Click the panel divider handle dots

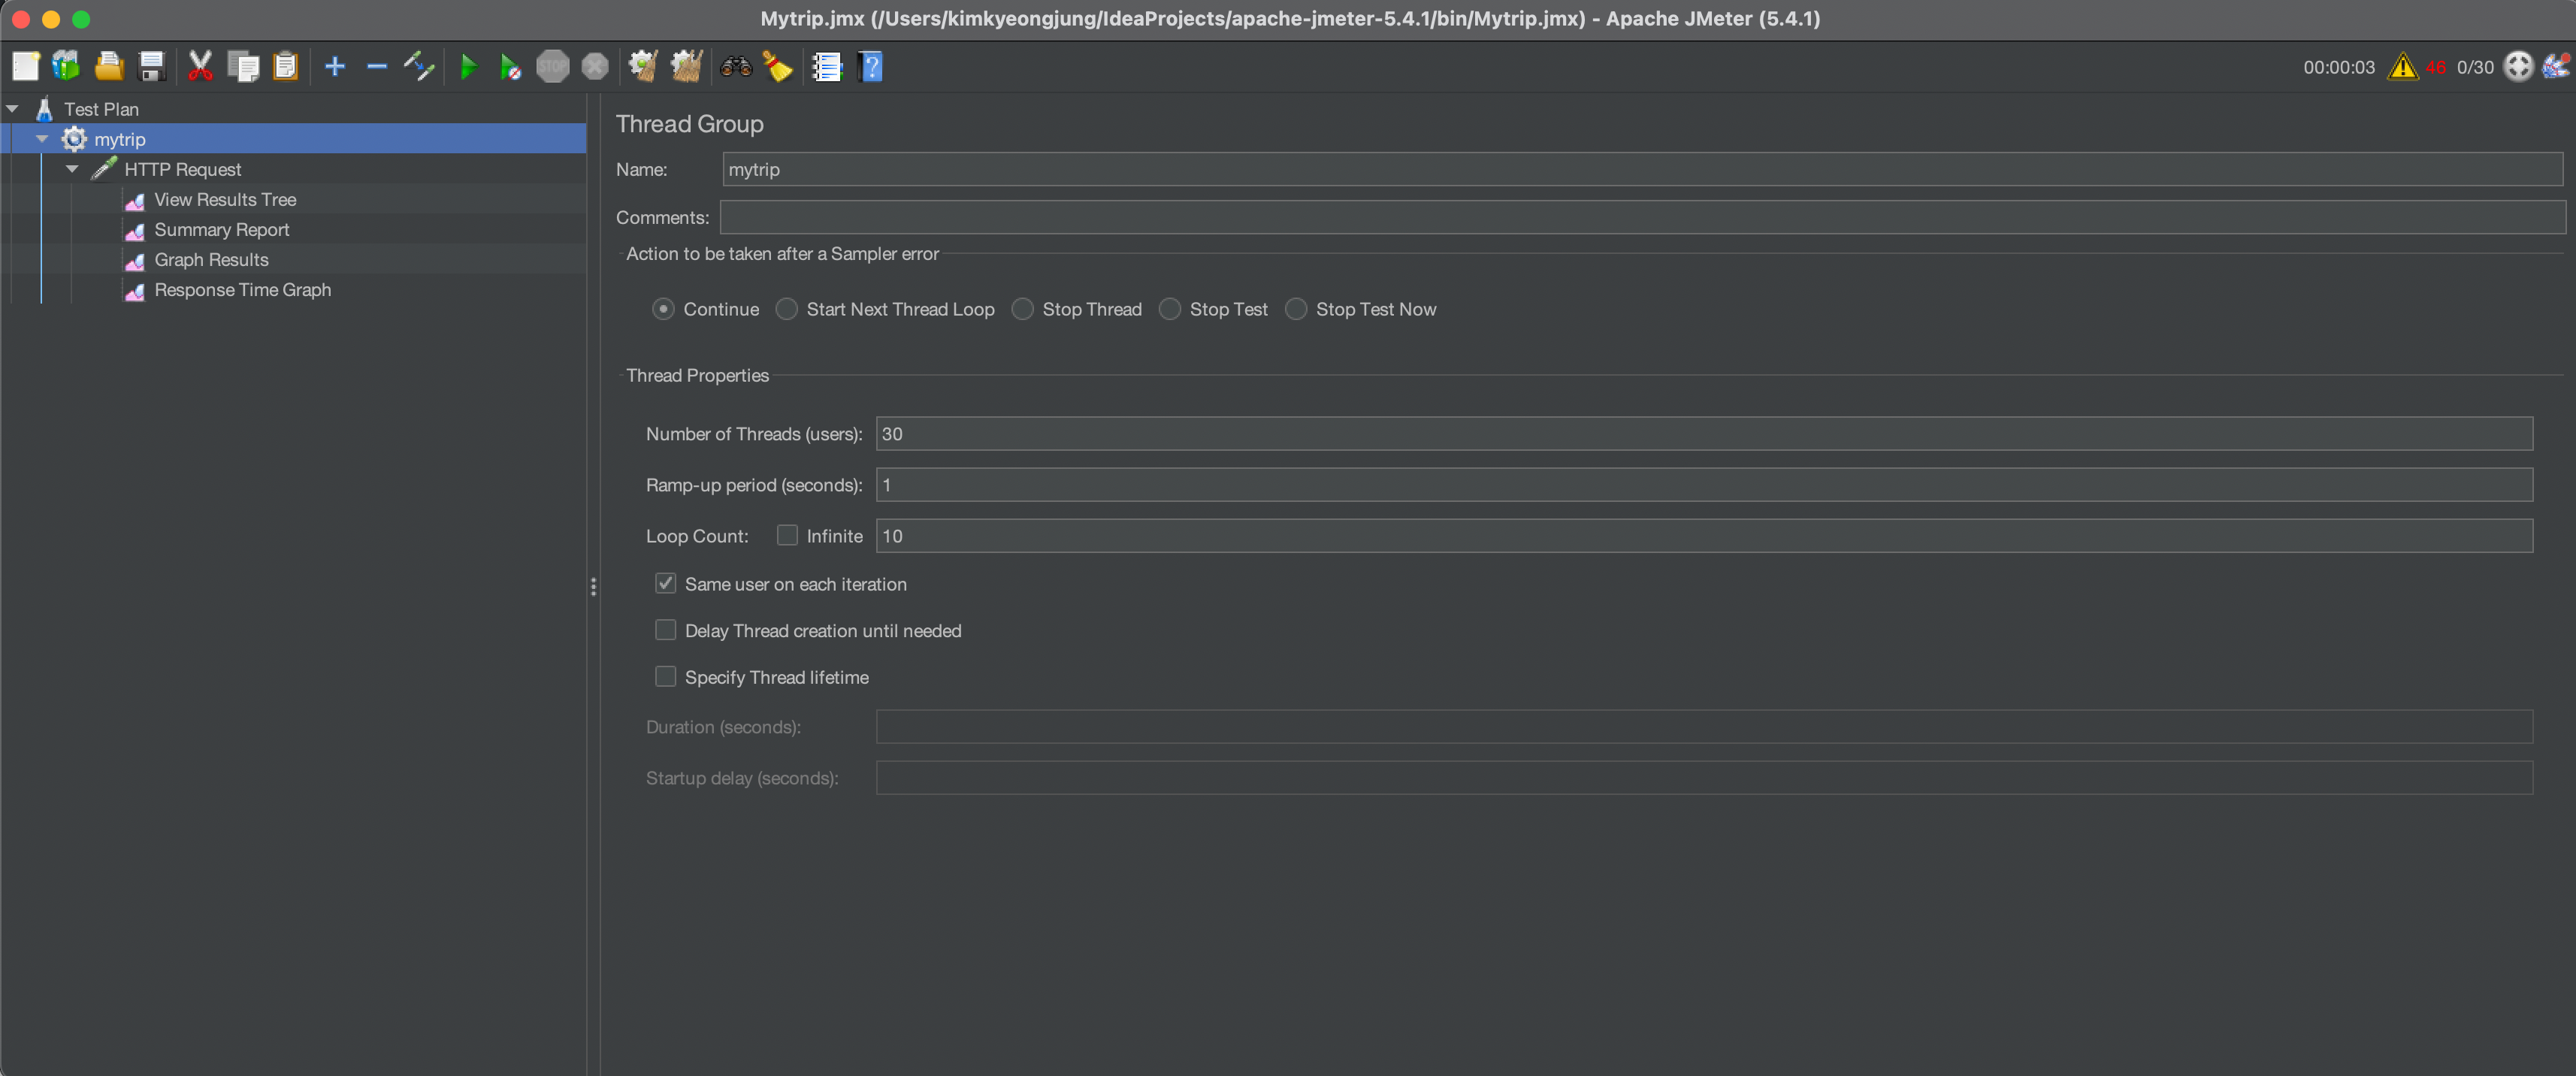[x=593, y=587]
